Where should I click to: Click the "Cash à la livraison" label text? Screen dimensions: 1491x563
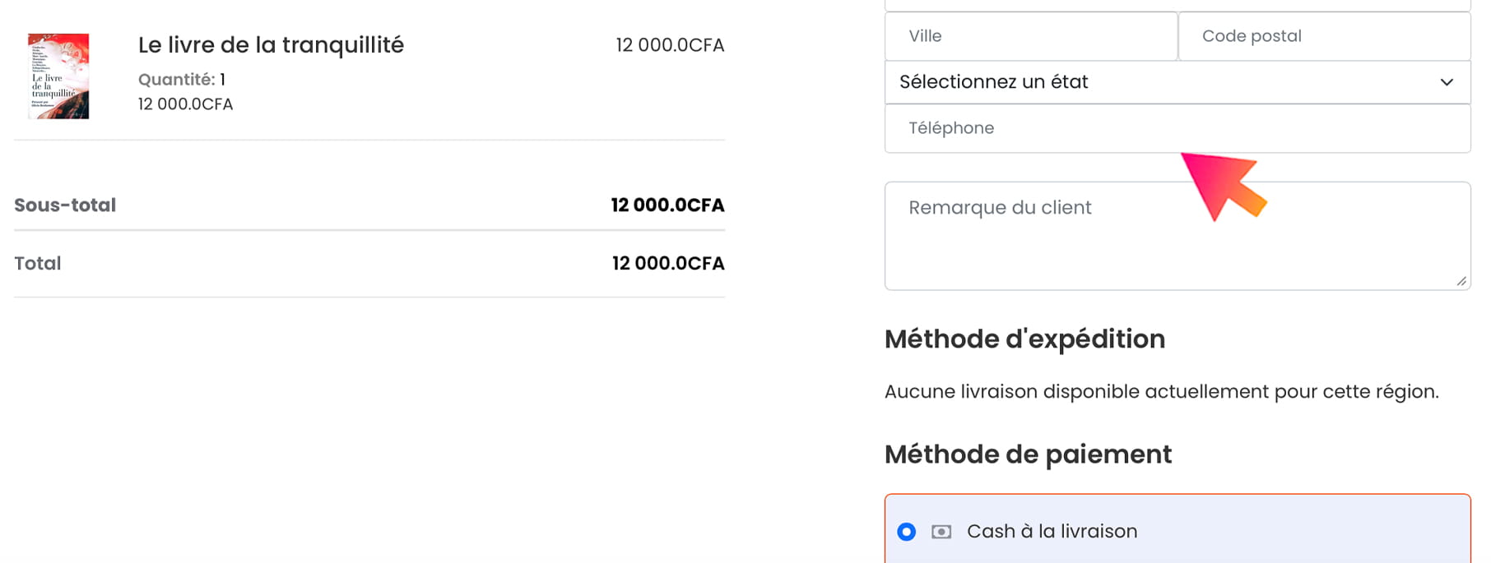[1052, 532]
